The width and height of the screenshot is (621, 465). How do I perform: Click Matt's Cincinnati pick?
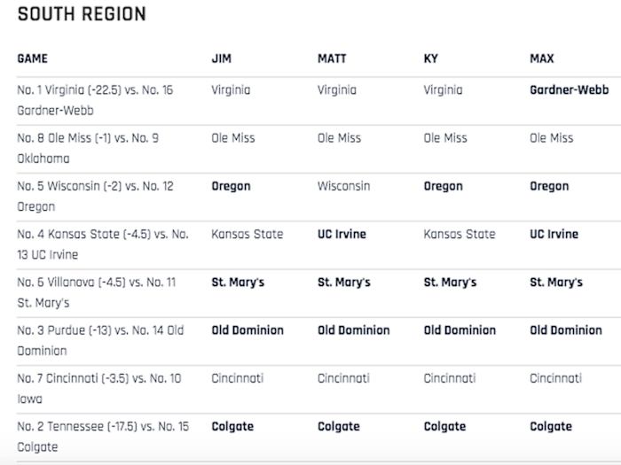pos(343,378)
